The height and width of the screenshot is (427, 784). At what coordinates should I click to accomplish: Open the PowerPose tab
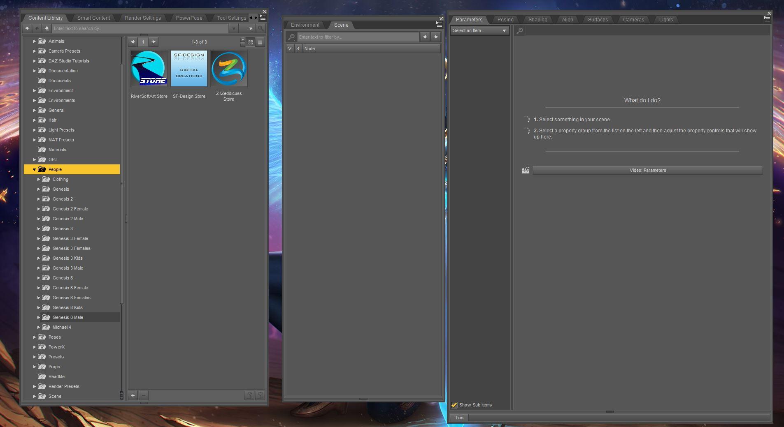pyautogui.click(x=189, y=18)
